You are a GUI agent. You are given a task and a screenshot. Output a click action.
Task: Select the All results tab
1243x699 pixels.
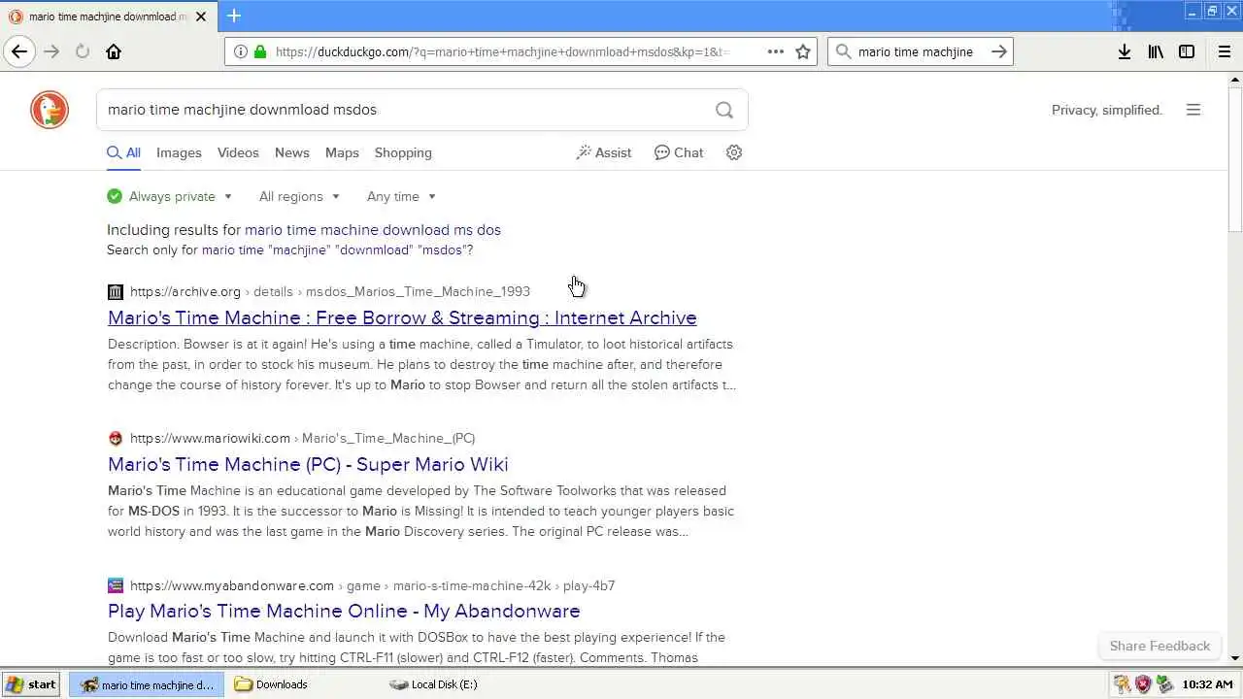(124, 152)
